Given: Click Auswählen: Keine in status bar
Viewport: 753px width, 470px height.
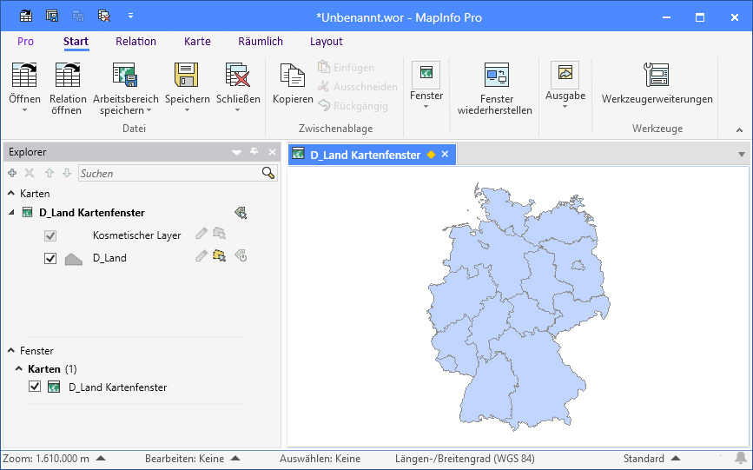Looking at the screenshot, I should tap(320, 459).
